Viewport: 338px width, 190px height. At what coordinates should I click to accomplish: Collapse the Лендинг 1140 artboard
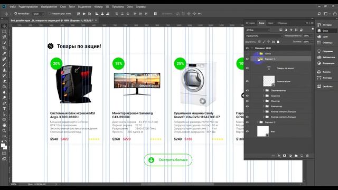tap(252, 48)
